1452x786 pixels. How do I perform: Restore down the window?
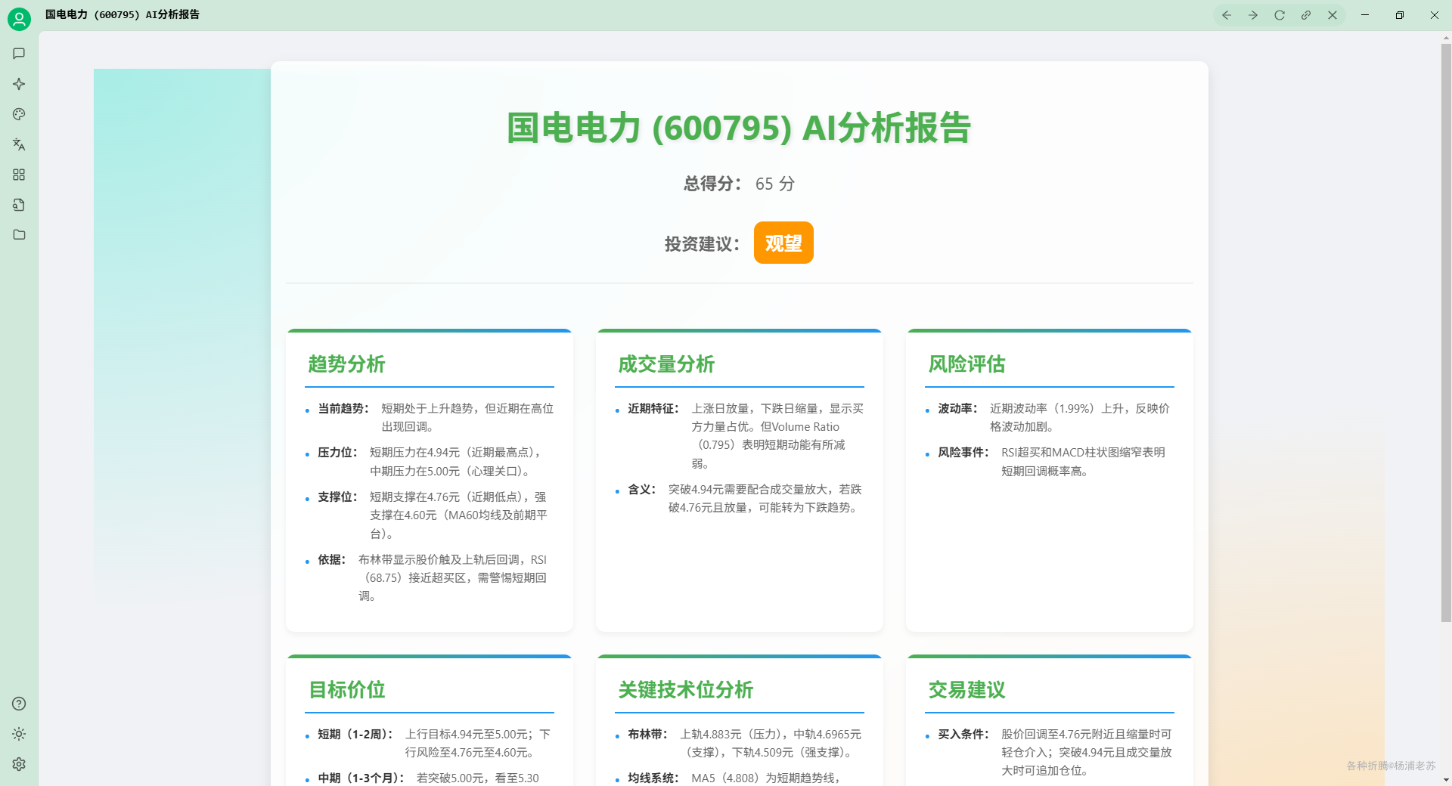1400,15
